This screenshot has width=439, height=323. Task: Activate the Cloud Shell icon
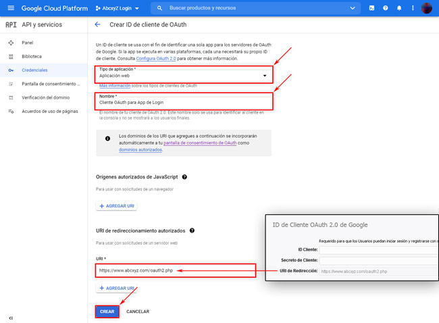click(371, 8)
